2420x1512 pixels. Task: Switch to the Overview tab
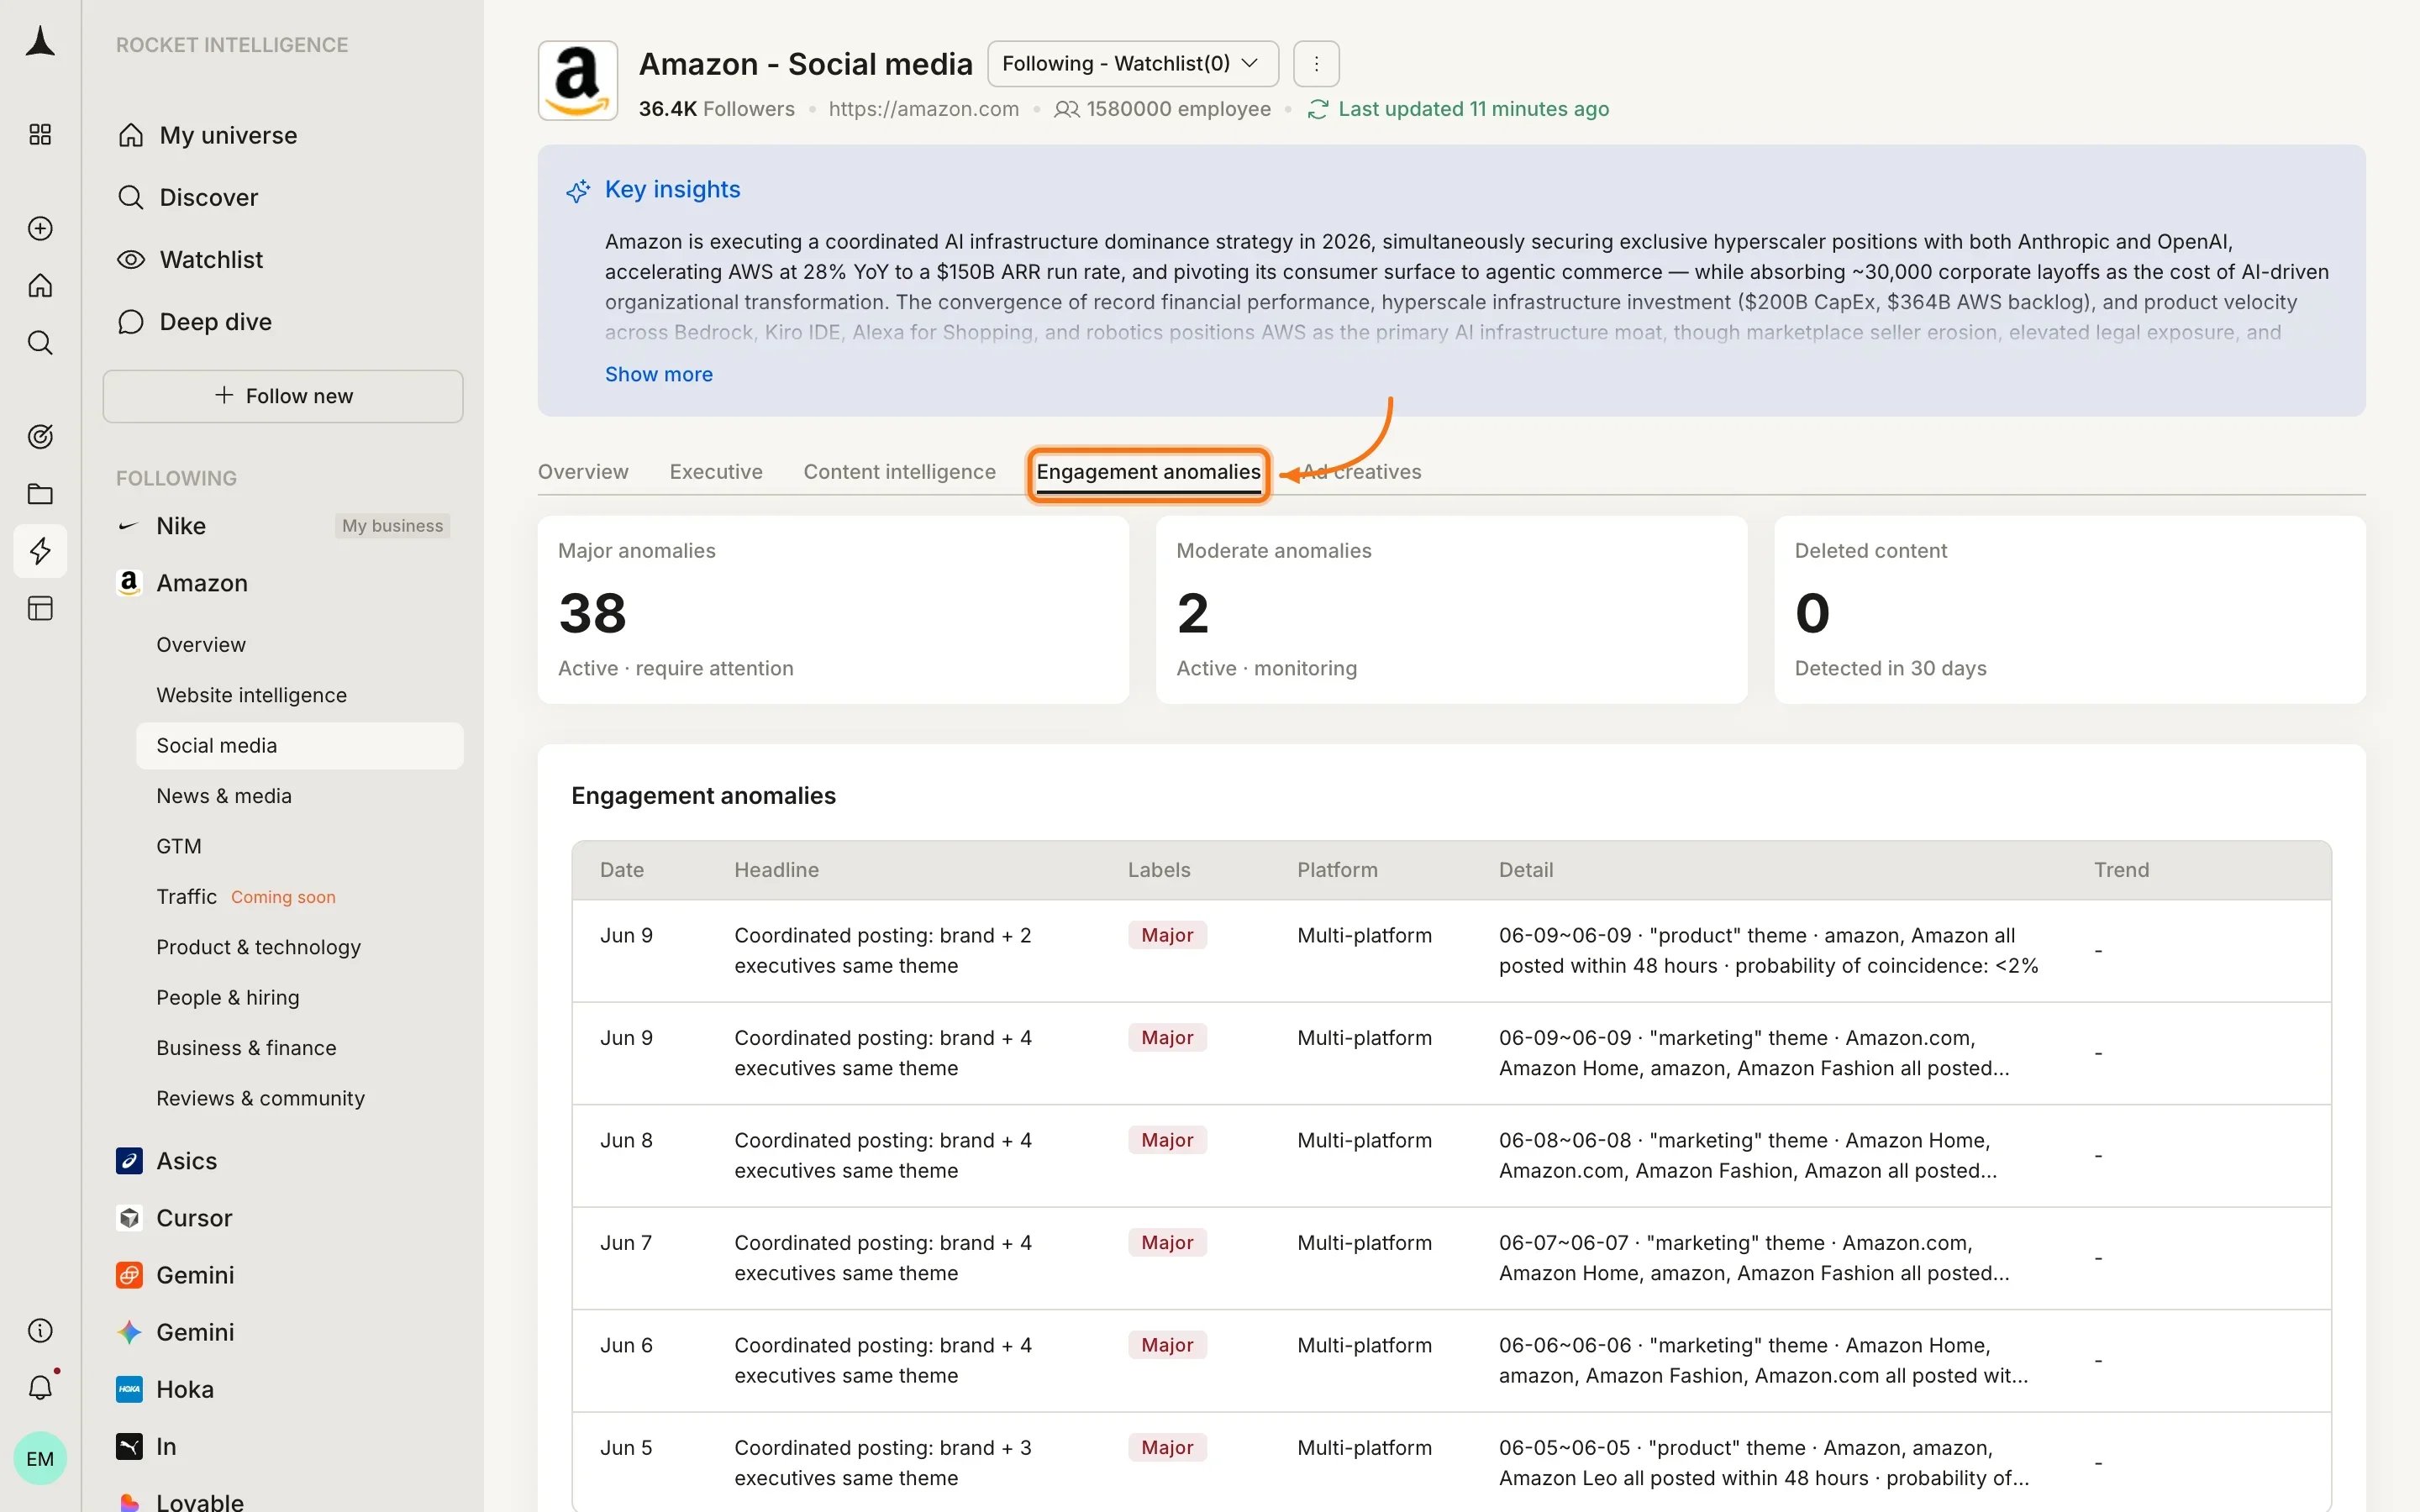coord(583,472)
